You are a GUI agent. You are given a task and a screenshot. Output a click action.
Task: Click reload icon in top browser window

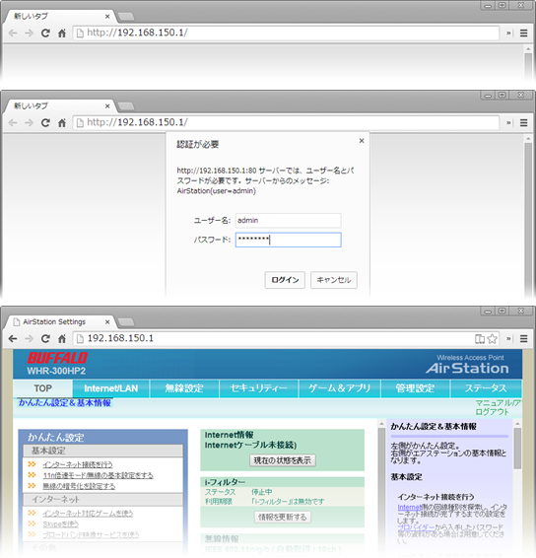pyautogui.click(x=45, y=34)
